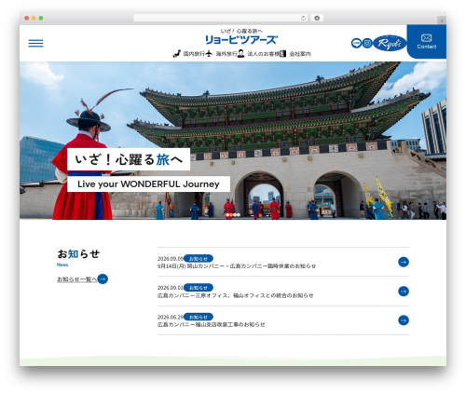Open the Instagram icon in header
This screenshot has height=394, width=466.
[367, 43]
